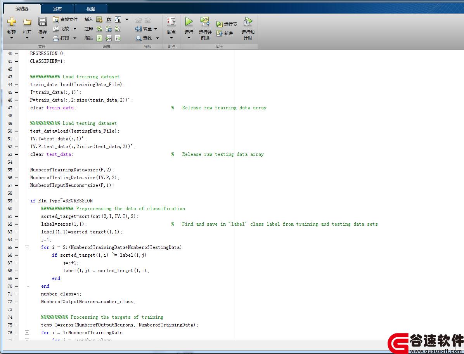
Task: Click the 保存 (Save) floppy disk icon
Action: tap(43, 22)
